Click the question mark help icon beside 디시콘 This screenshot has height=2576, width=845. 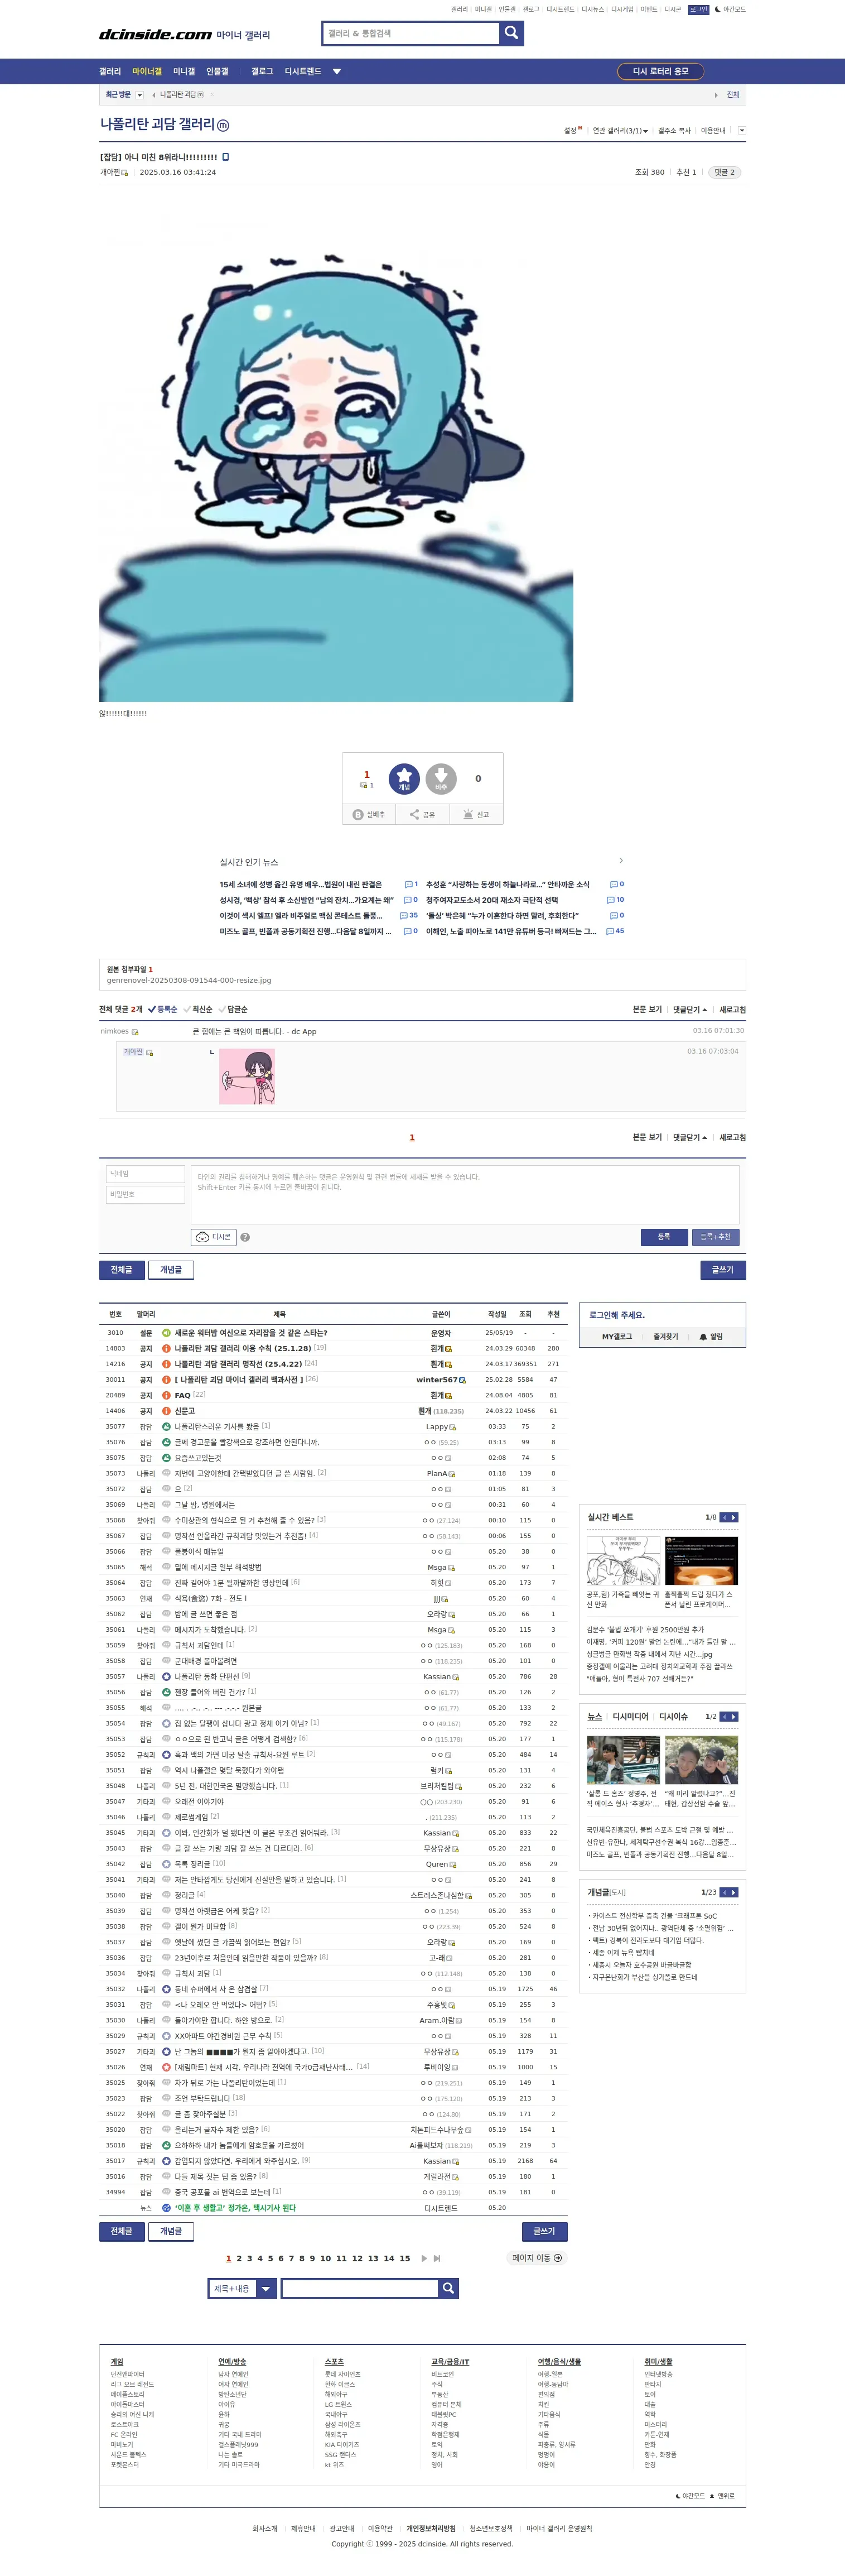pyautogui.click(x=245, y=1237)
